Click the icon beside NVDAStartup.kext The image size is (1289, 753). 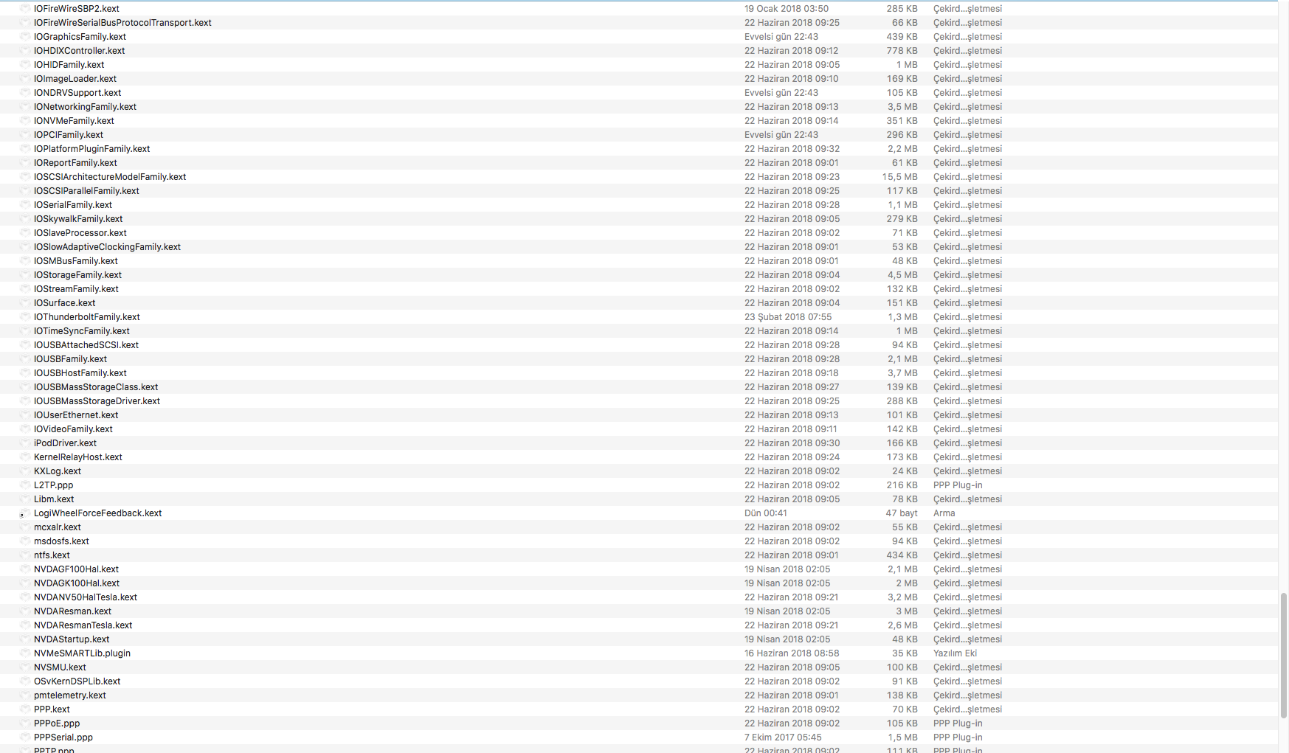click(x=25, y=639)
